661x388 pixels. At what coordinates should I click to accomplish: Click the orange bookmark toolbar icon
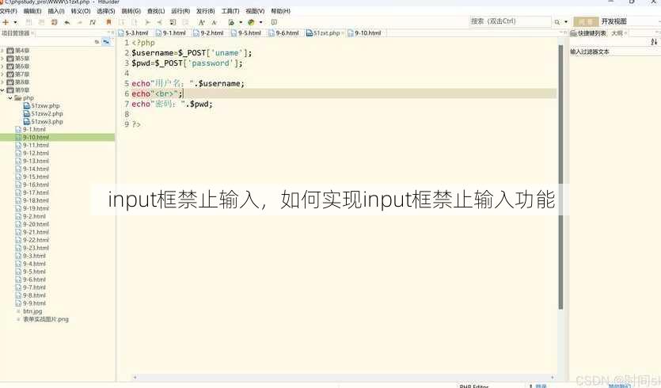click(x=108, y=22)
